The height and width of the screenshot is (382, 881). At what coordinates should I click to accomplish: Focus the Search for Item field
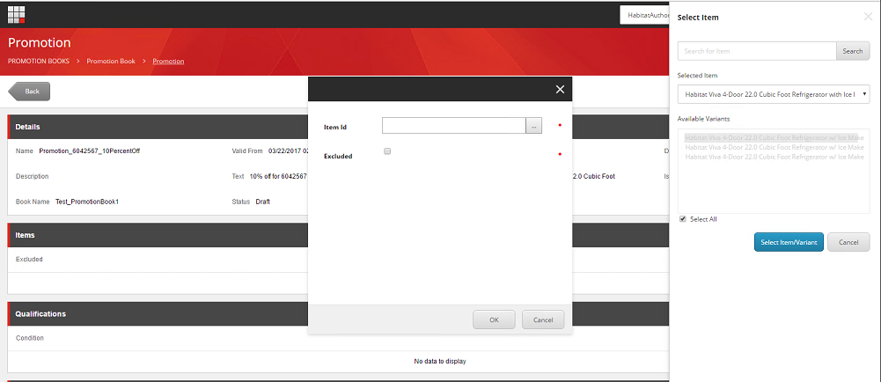pos(756,51)
